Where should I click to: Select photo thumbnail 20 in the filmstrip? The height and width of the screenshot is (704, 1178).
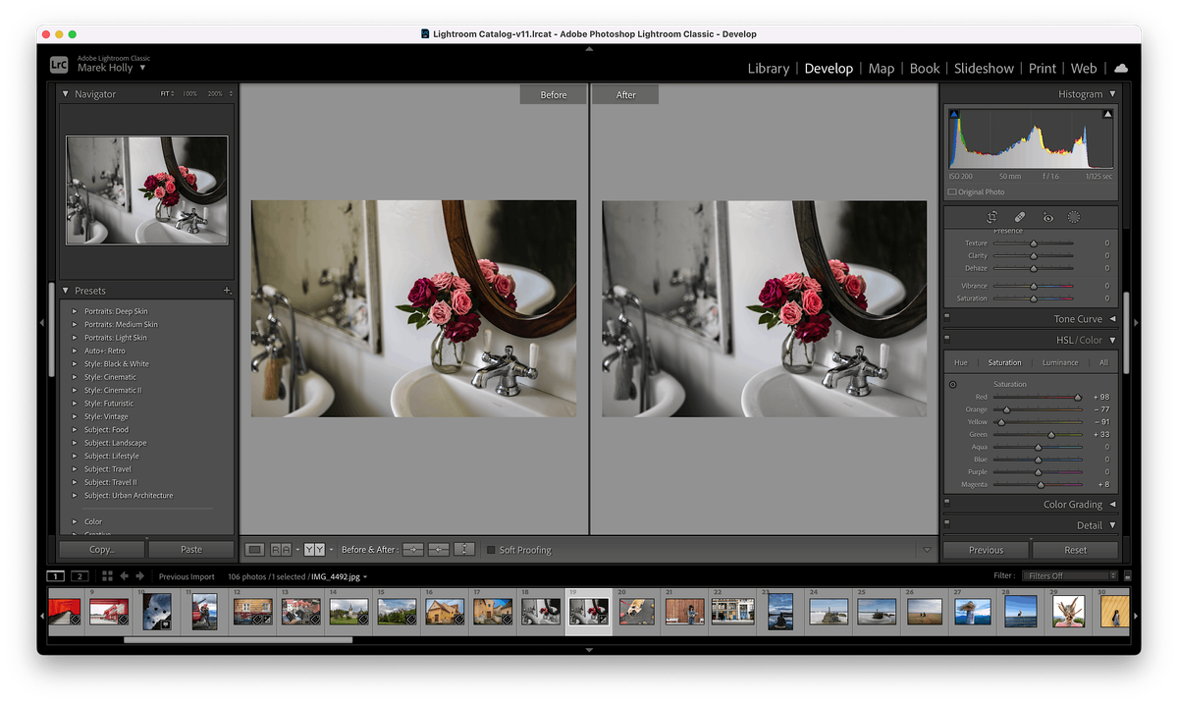point(635,611)
